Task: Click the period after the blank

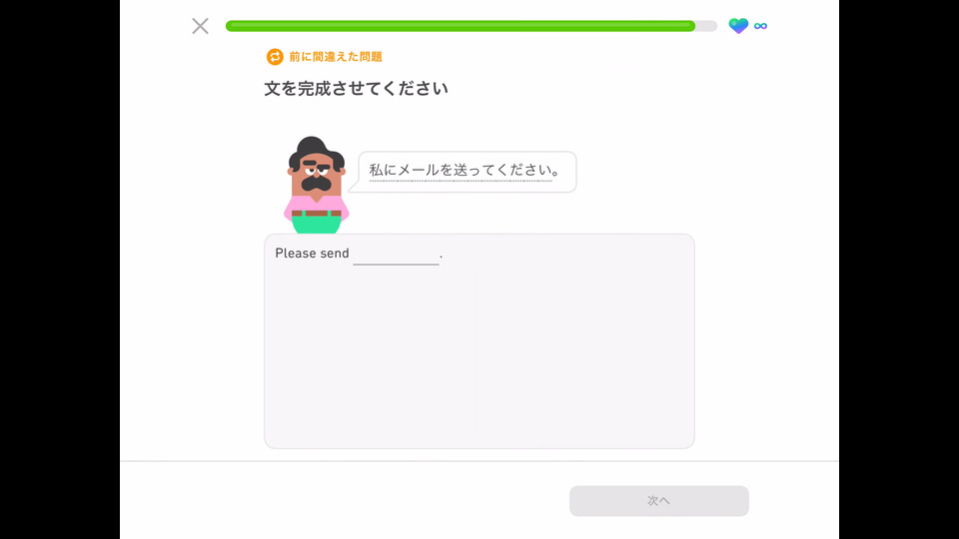Action: pos(441,258)
